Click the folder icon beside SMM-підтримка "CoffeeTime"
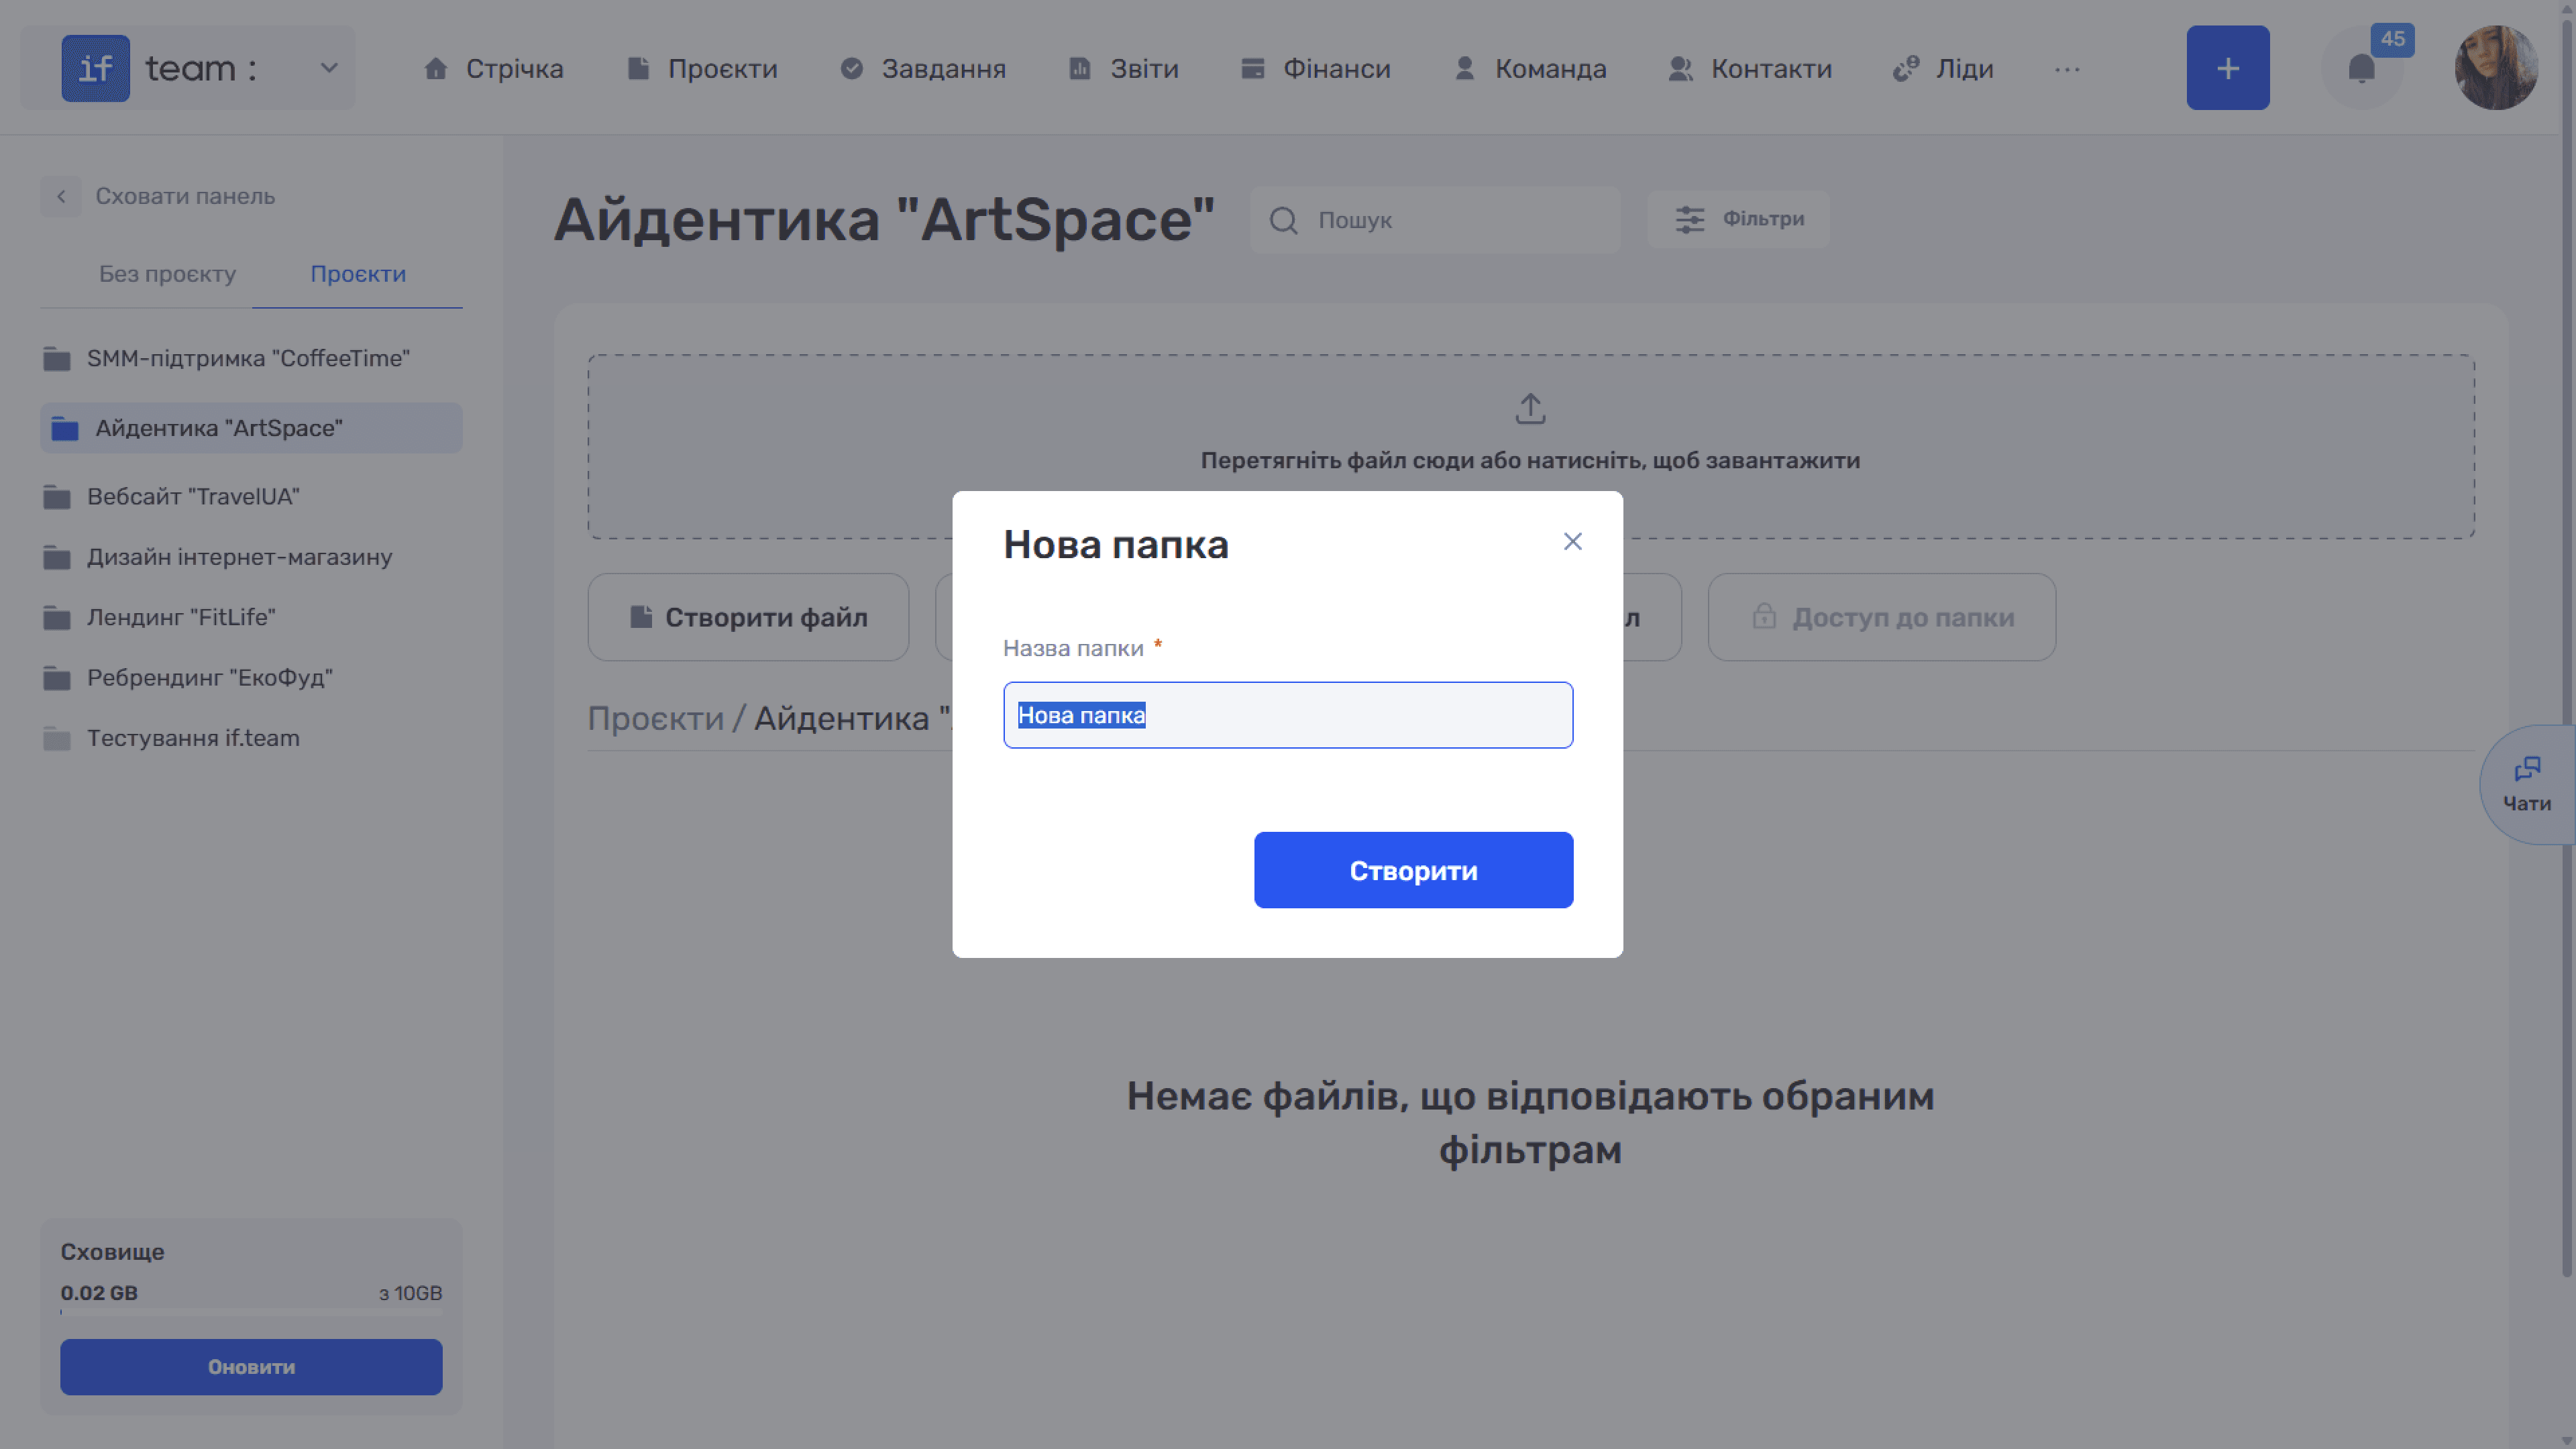 [x=57, y=359]
